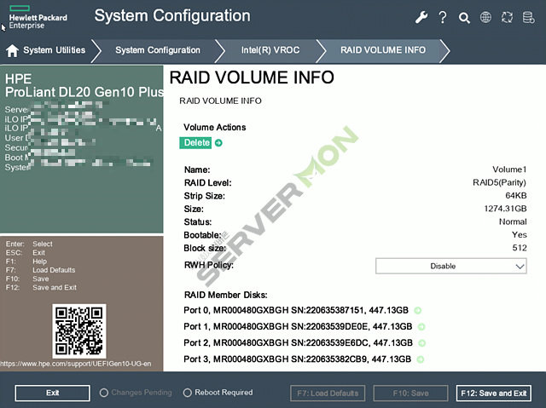The height and width of the screenshot is (408, 546).
Task: Click the Hewlett Packard Enterprise logo
Action: coord(38,17)
